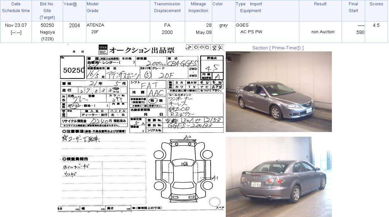Click the Color column header

click(x=223, y=11)
